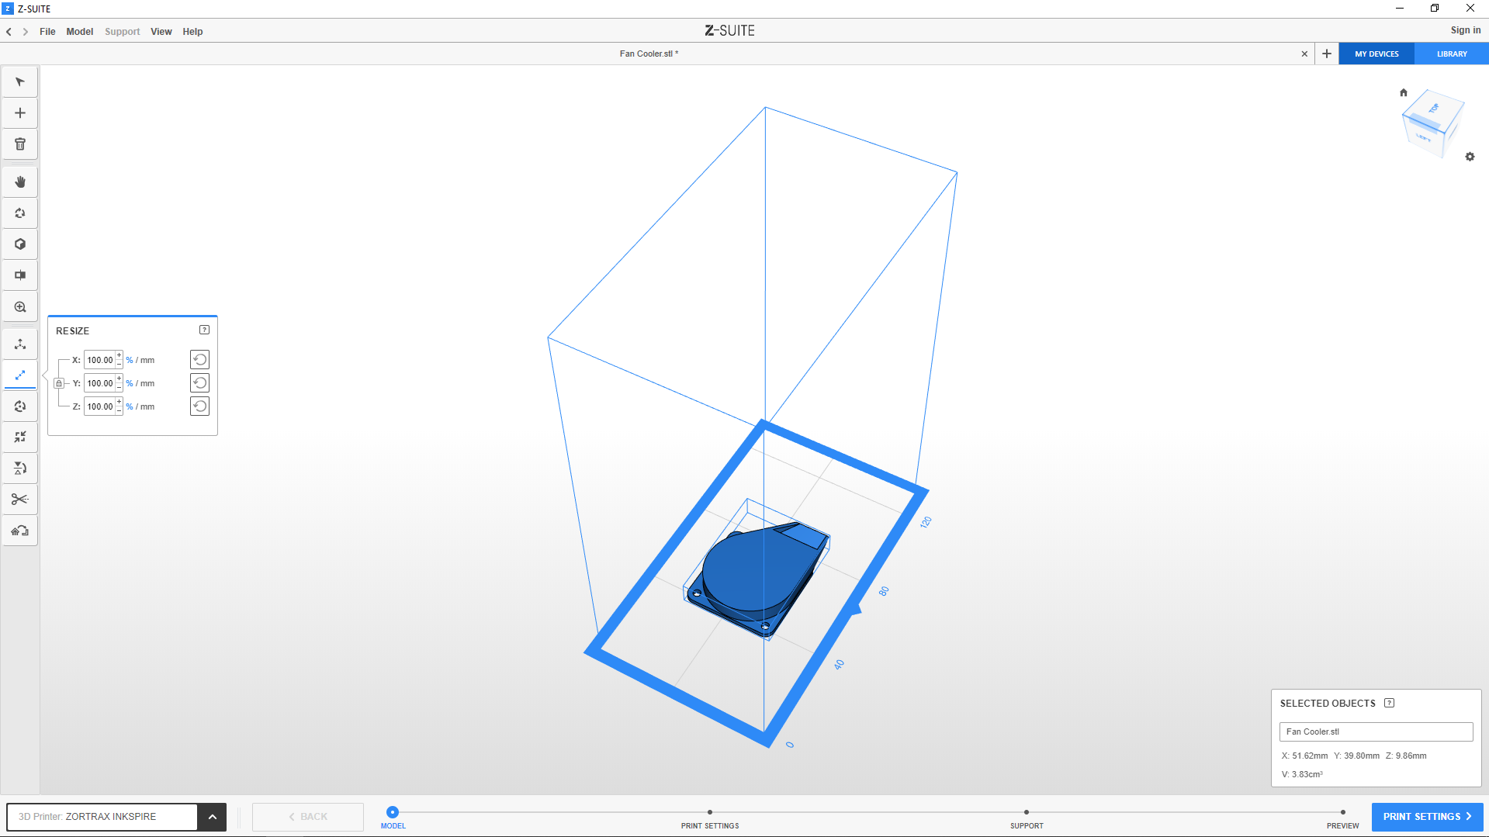Switch to the Library tab
Screen dimensions: 1489x837
tap(1451, 54)
